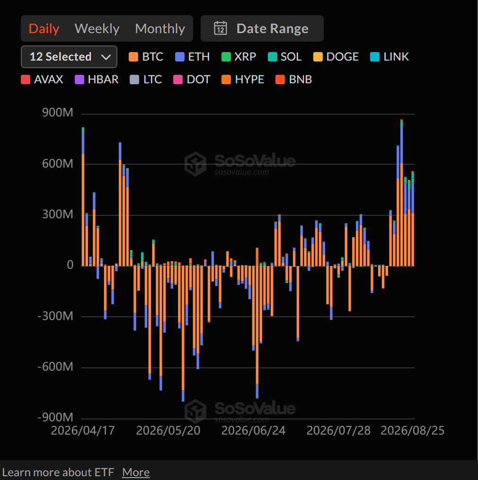Hide the XRP series
The width and height of the screenshot is (478, 480).
coord(239,57)
